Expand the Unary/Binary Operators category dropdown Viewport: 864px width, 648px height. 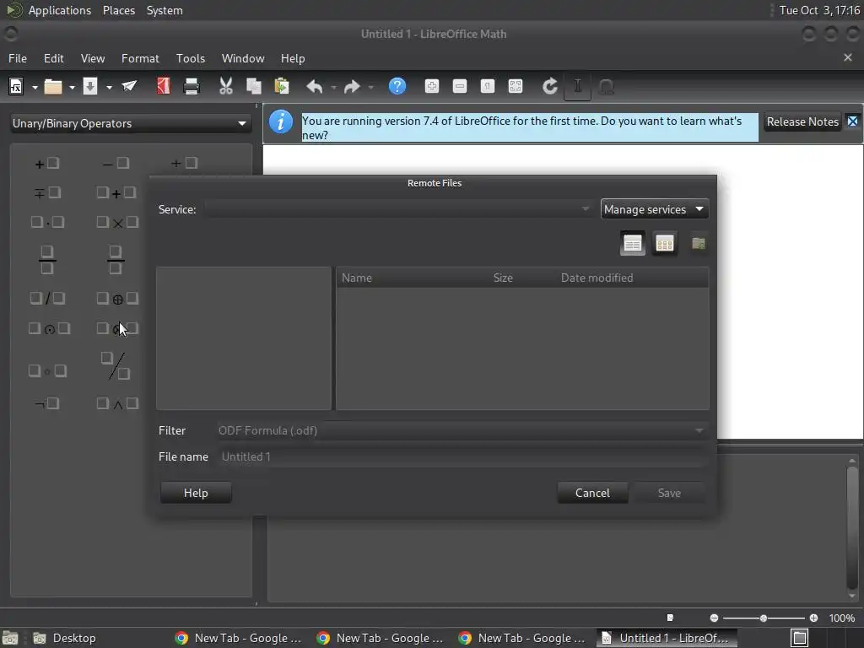pyautogui.click(x=130, y=123)
